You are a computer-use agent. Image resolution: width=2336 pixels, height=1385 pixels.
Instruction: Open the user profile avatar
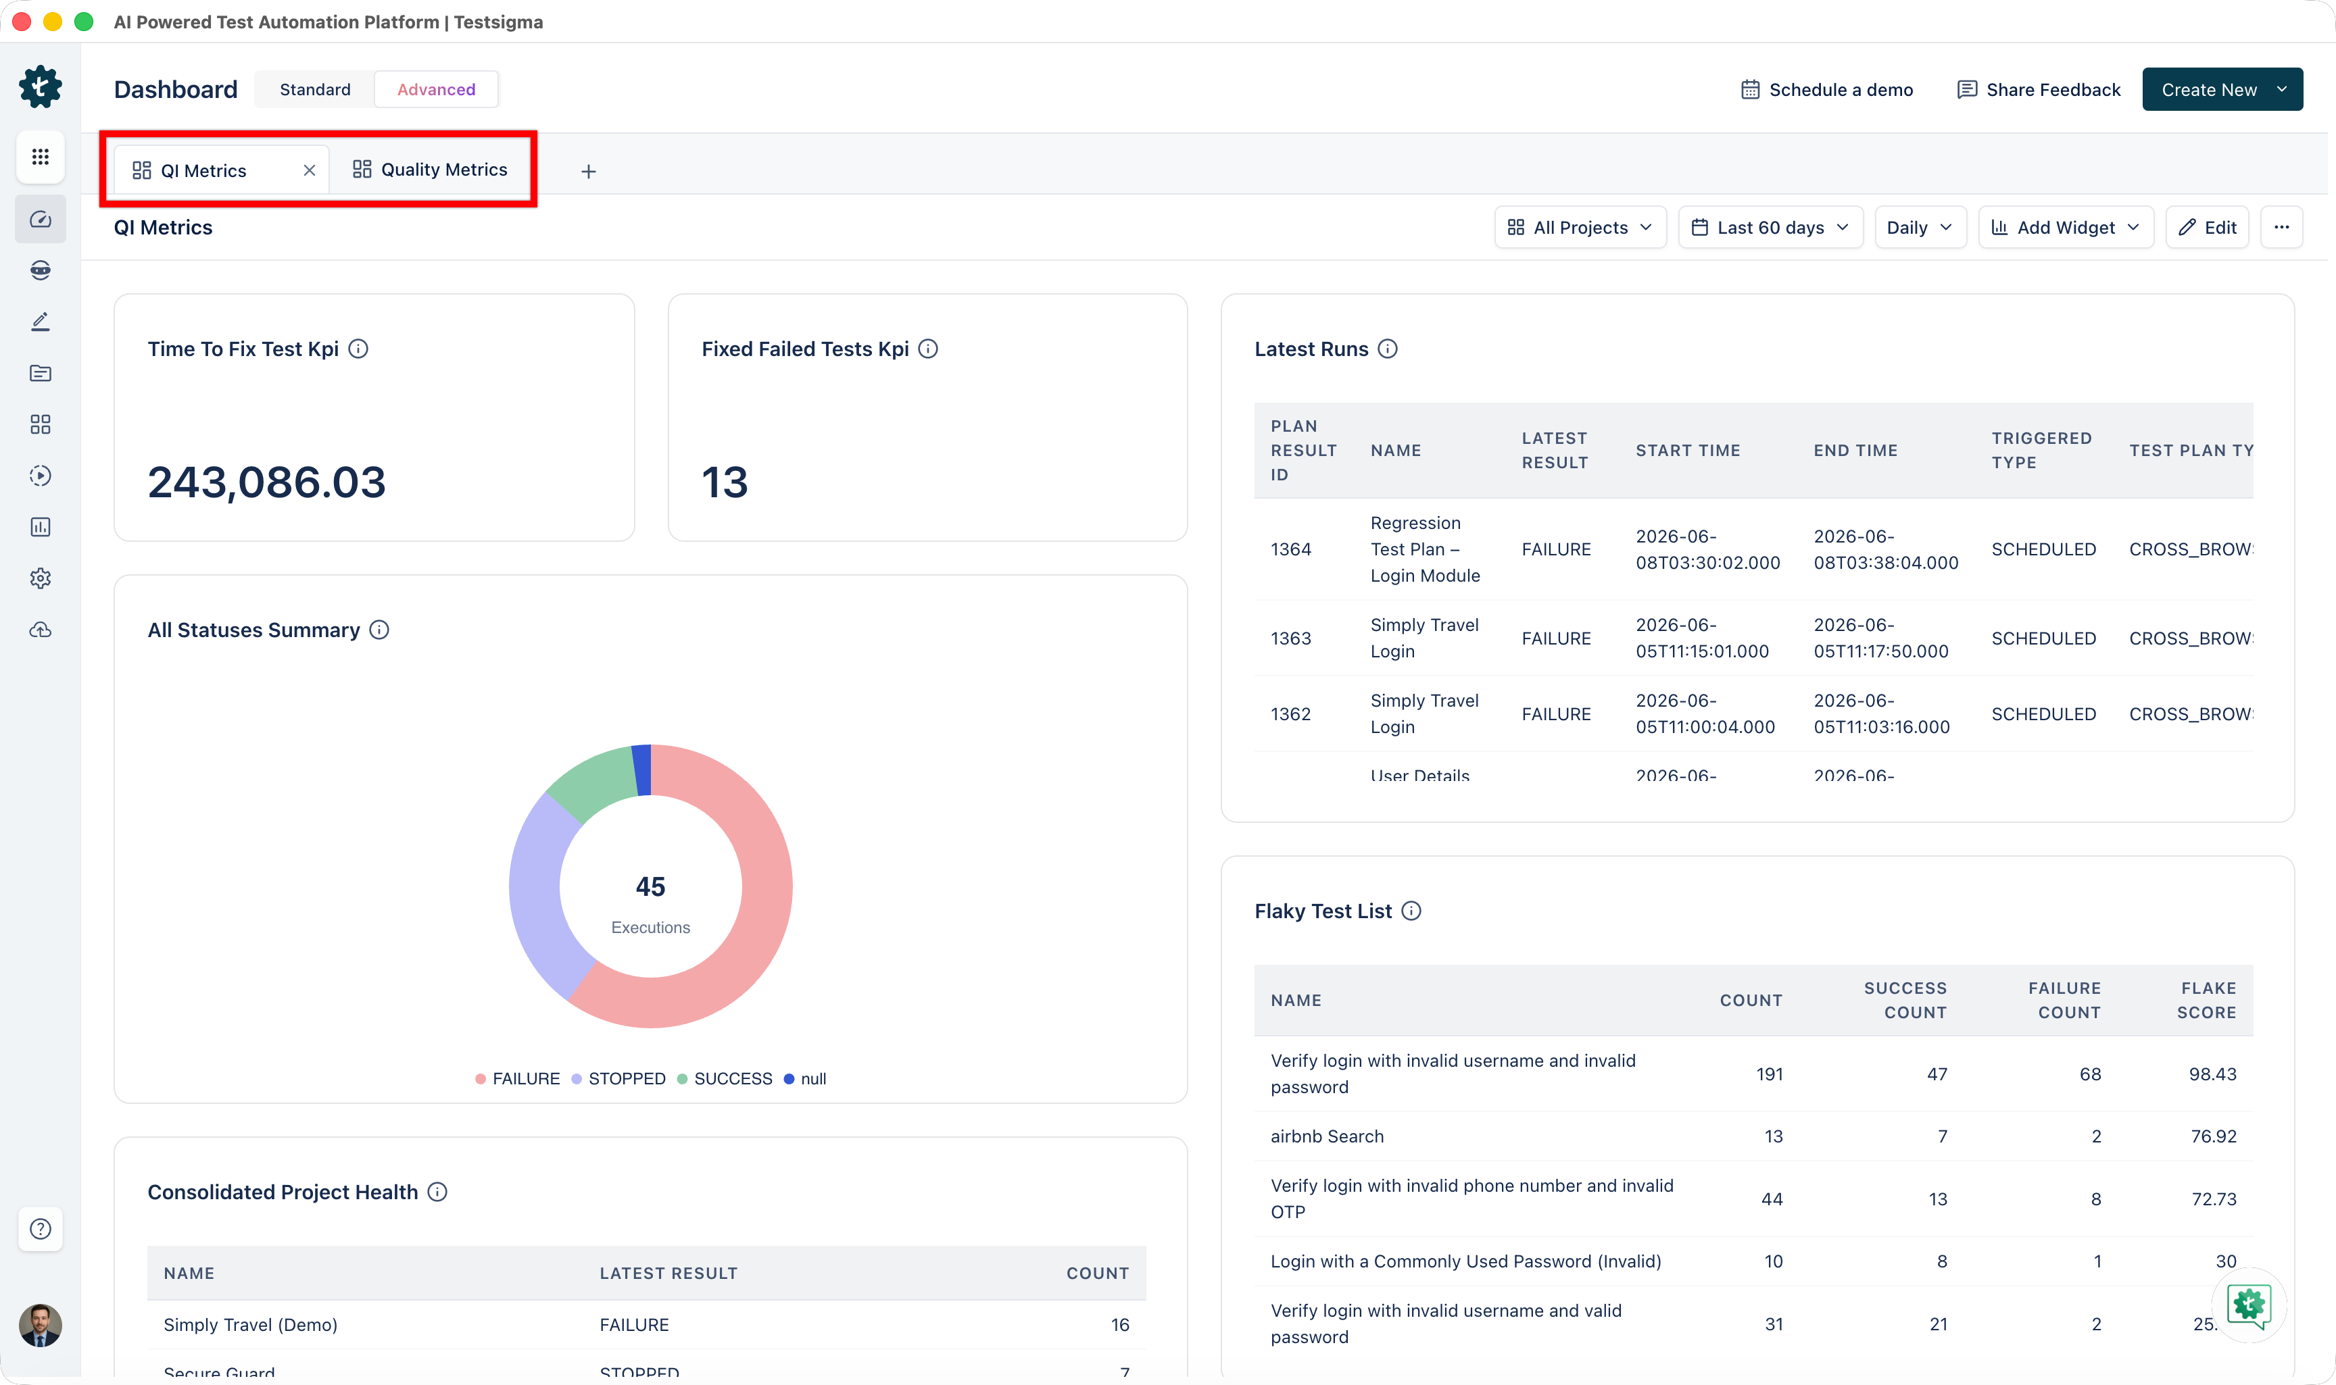[x=40, y=1326]
